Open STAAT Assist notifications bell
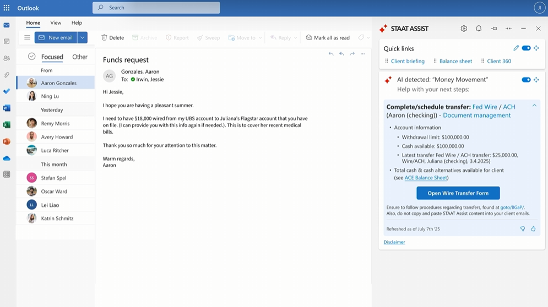Screen dimensions: 548x307 pyautogui.click(x=479, y=29)
